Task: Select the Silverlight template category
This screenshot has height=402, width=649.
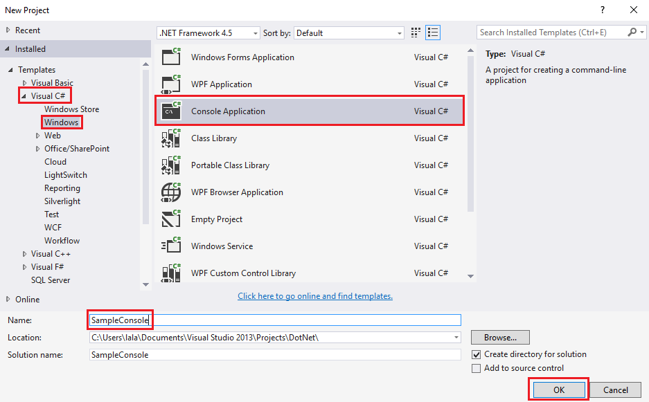Action: click(x=62, y=201)
